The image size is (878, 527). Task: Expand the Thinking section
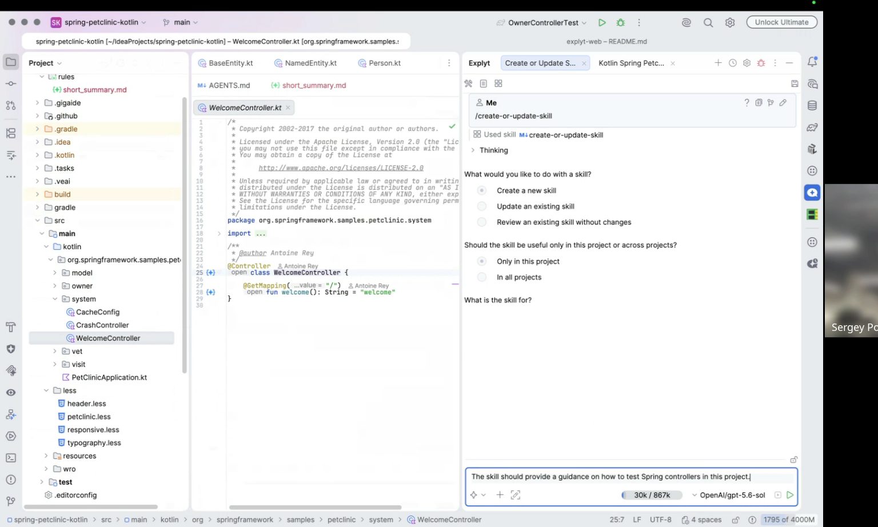[473, 150]
